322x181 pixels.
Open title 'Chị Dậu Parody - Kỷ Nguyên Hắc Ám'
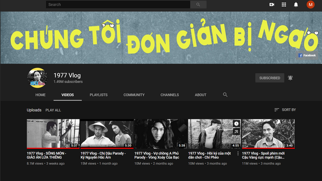pyautogui.click(x=103, y=155)
